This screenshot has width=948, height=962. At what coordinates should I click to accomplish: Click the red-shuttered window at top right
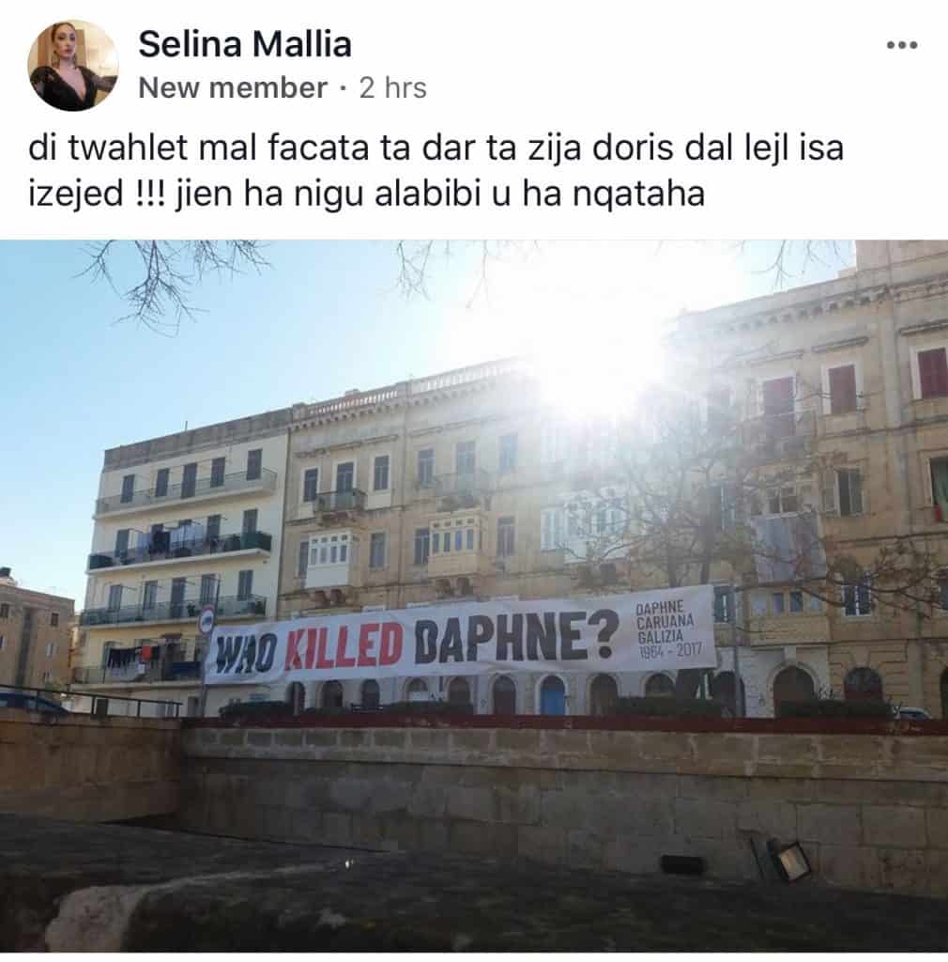coord(933,372)
